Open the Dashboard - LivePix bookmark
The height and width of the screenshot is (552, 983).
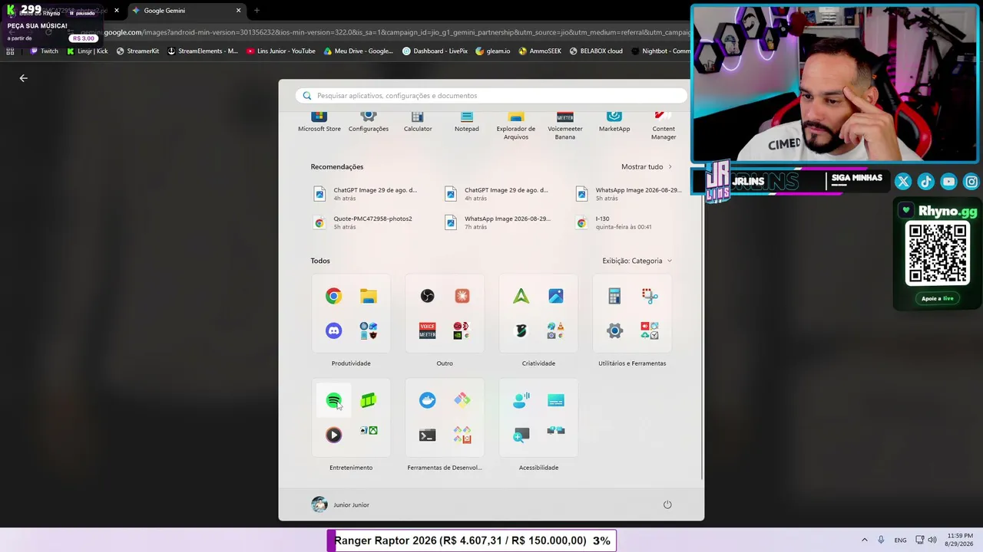pos(435,51)
